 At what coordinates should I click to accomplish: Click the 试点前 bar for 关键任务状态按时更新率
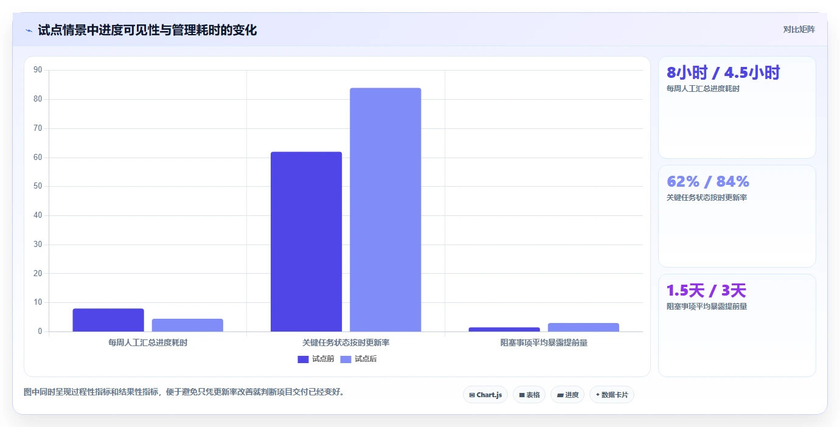click(306, 241)
